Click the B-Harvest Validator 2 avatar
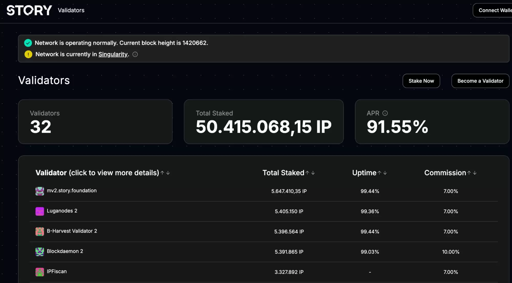Image resolution: width=512 pixels, height=283 pixels. click(40, 232)
